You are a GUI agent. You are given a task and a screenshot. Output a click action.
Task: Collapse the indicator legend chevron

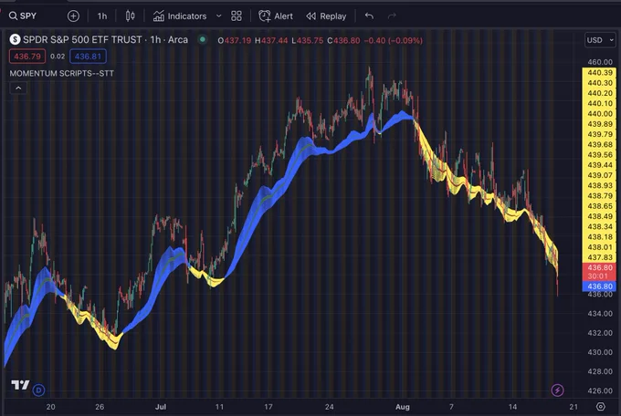18,88
